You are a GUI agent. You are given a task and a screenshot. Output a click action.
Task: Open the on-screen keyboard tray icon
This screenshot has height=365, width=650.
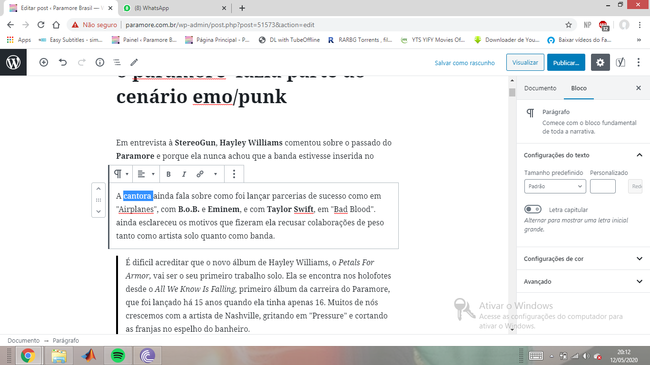pyautogui.click(x=536, y=356)
